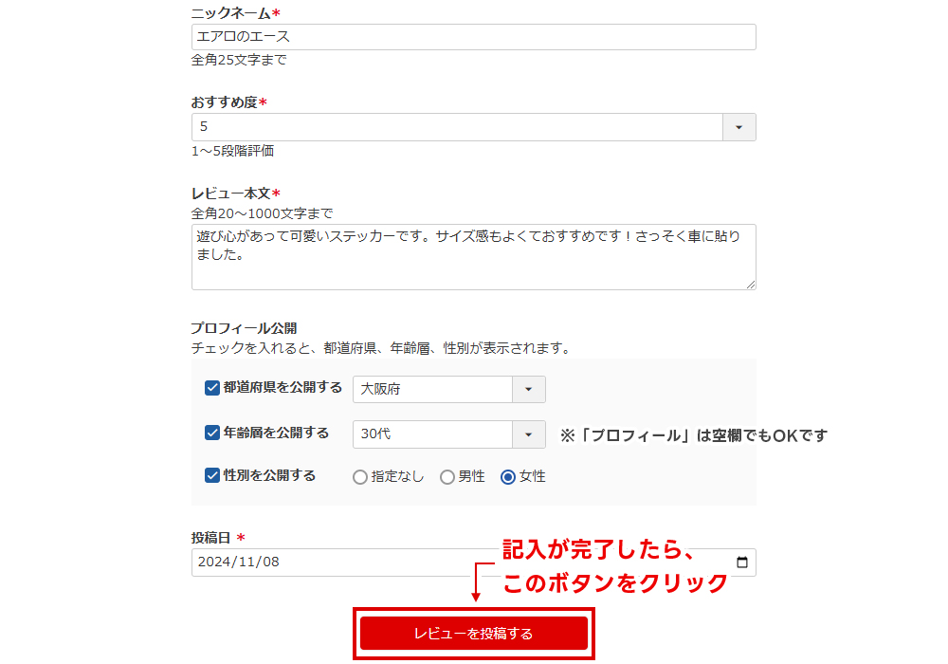The image size is (948, 664).
Task: Toggle the 年齢層を公開する checkbox
Action: [212, 433]
